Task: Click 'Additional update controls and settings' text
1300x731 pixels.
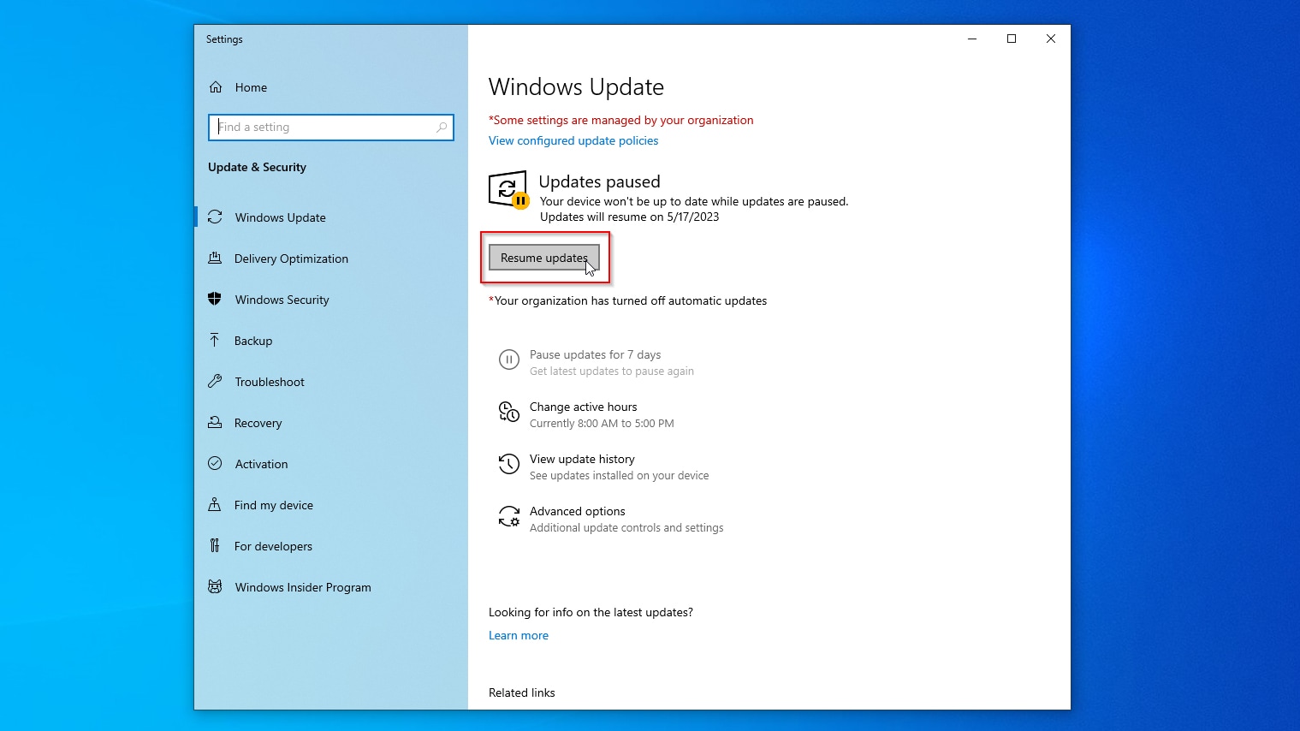Action: click(626, 527)
